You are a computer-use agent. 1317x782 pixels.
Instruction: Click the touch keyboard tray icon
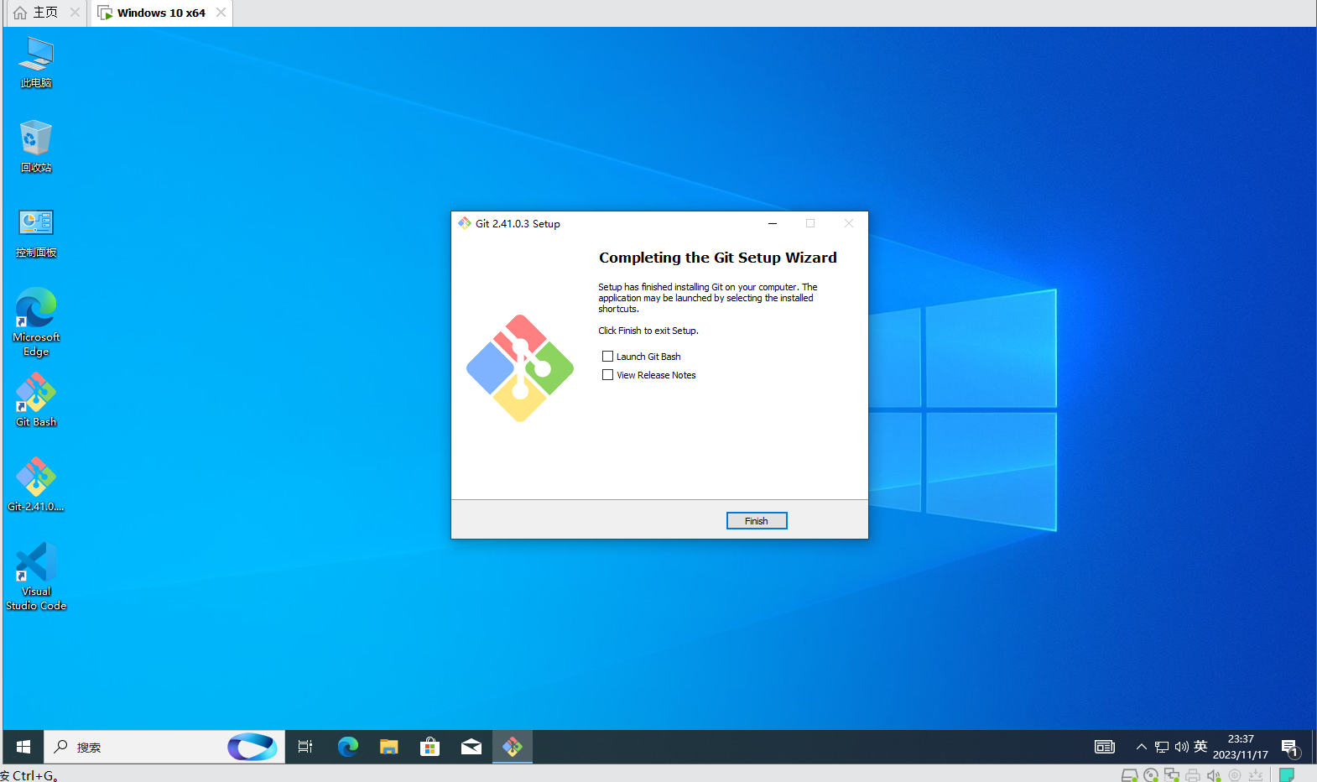[x=1105, y=747]
